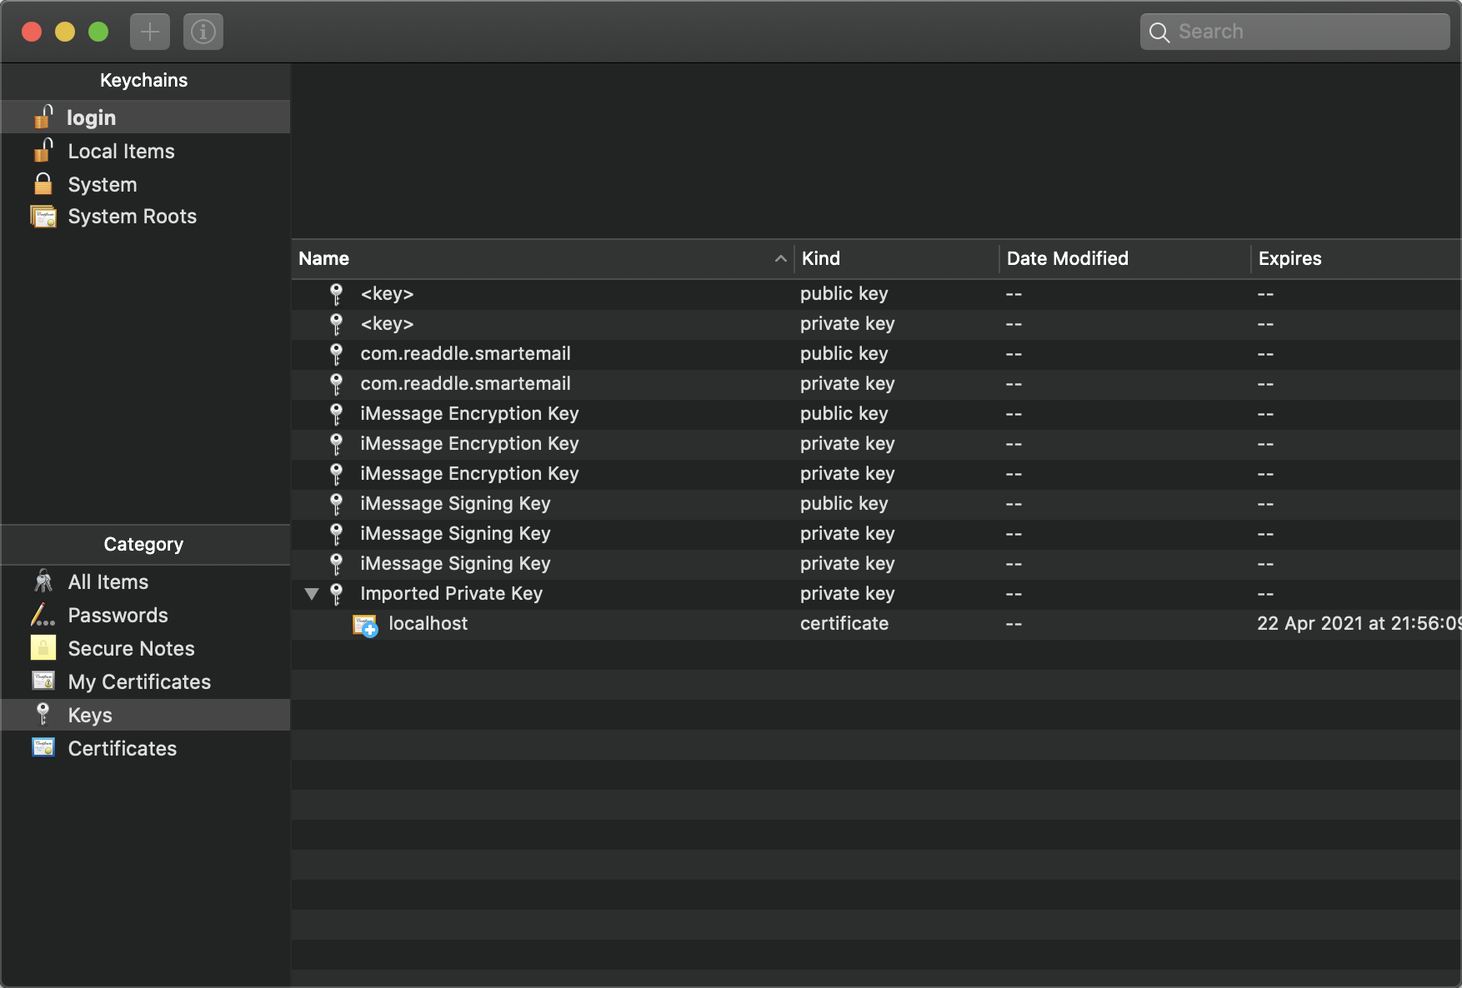Click key icon of iMessage Encryption Key public key

(337, 414)
